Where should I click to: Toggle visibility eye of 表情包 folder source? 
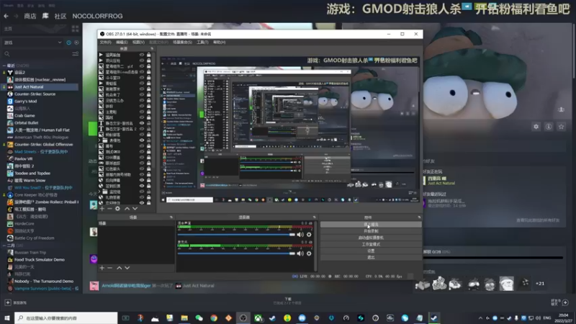click(x=142, y=140)
